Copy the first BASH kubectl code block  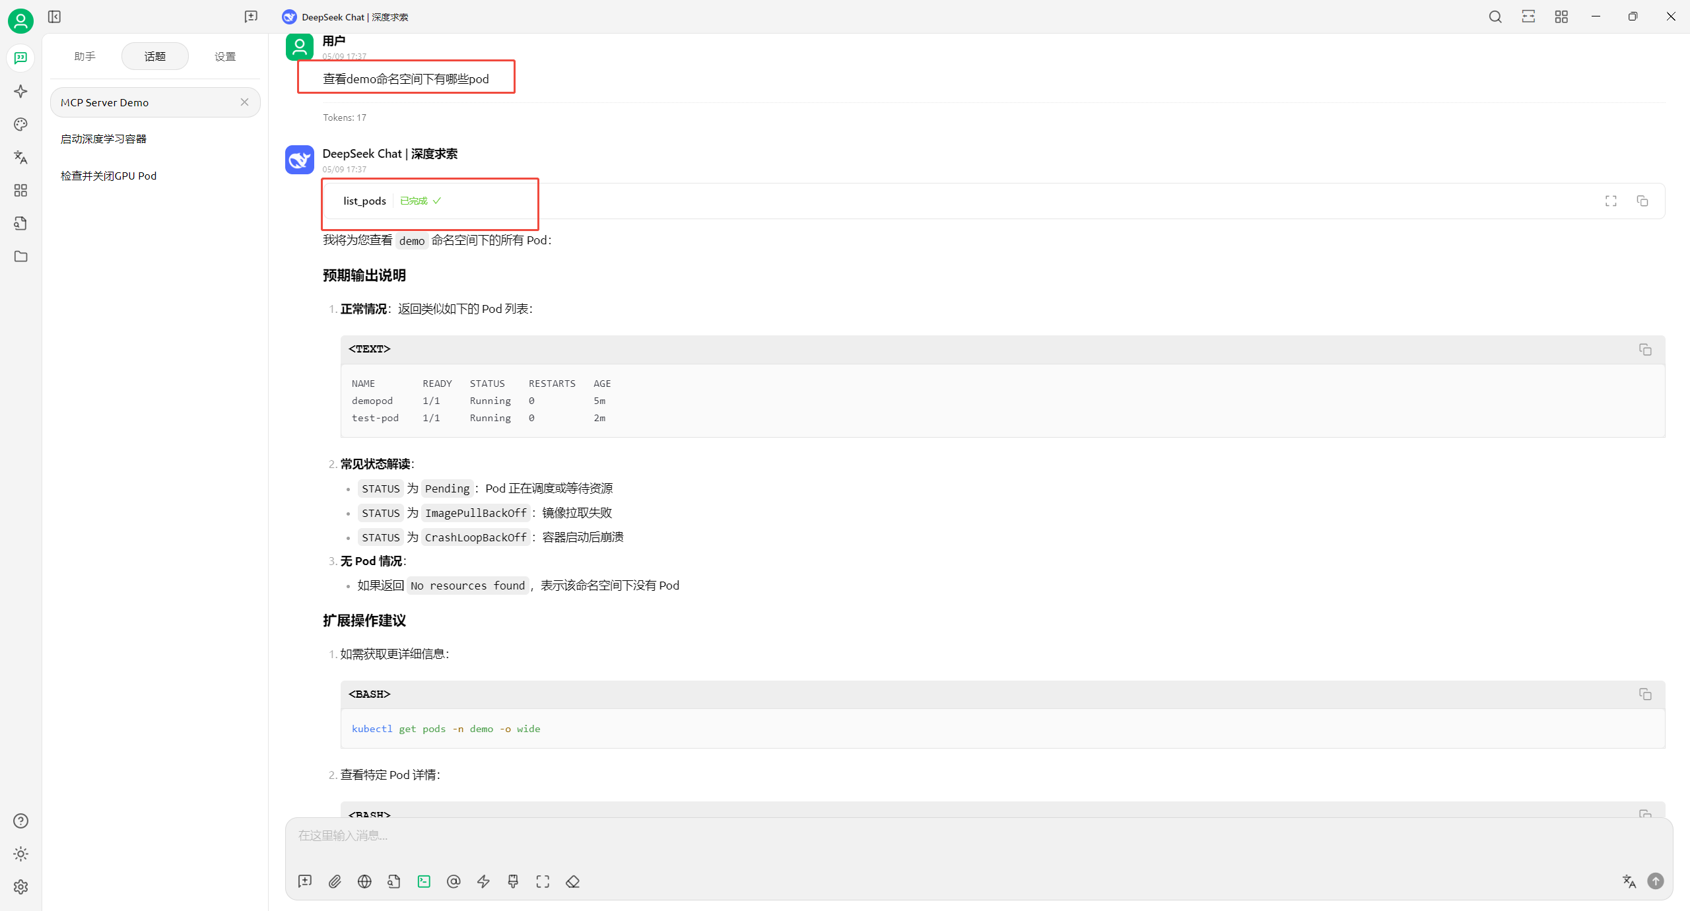1645,694
